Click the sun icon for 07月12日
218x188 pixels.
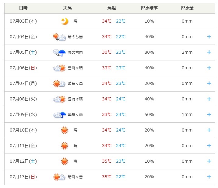(x=65, y=161)
